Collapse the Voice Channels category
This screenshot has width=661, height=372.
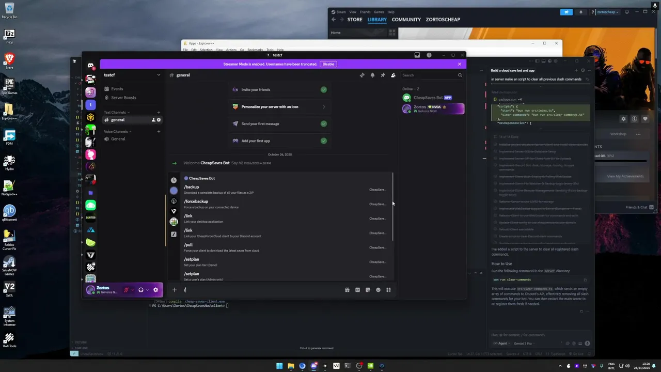pyautogui.click(x=117, y=131)
